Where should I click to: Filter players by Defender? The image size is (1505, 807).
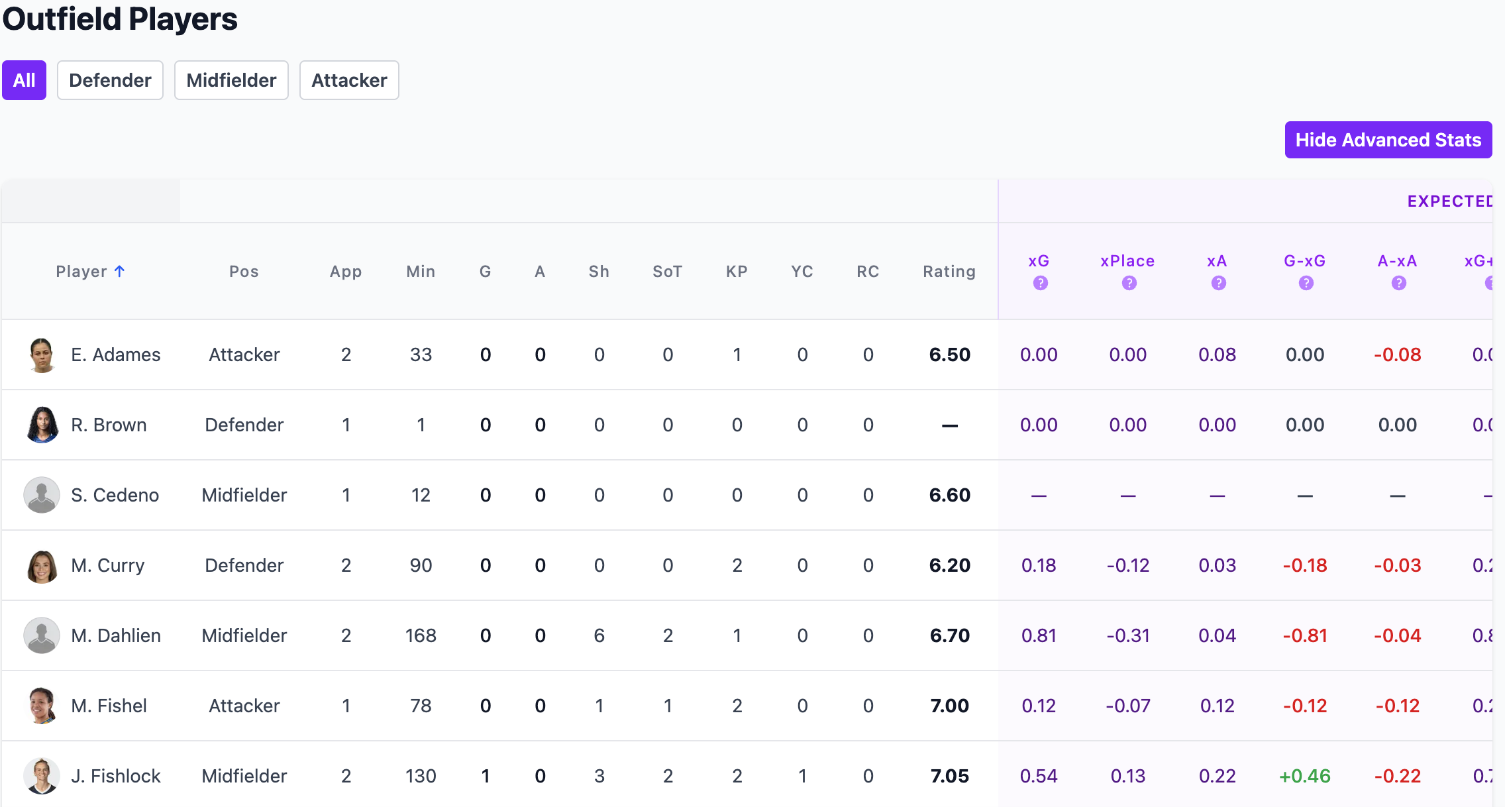(110, 80)
